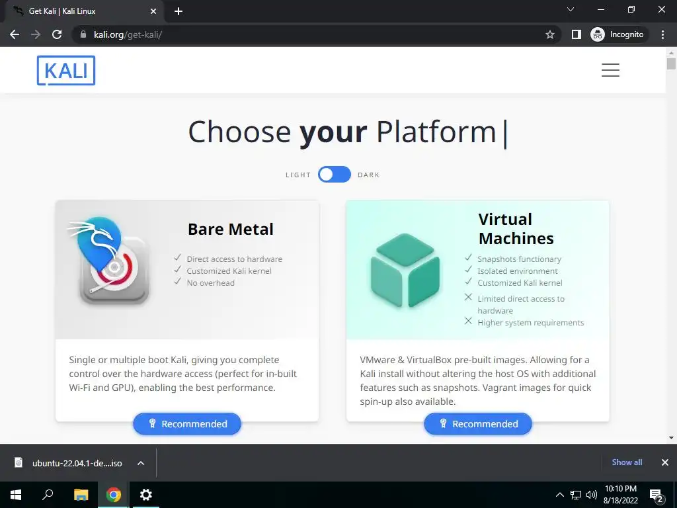This screenshot has height=508, width=677.
Task: Open File Explorer from the taskbar
Action: pos(81,495)
